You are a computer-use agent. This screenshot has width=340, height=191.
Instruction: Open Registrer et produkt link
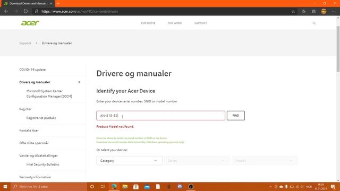click(x=41, y=118)
